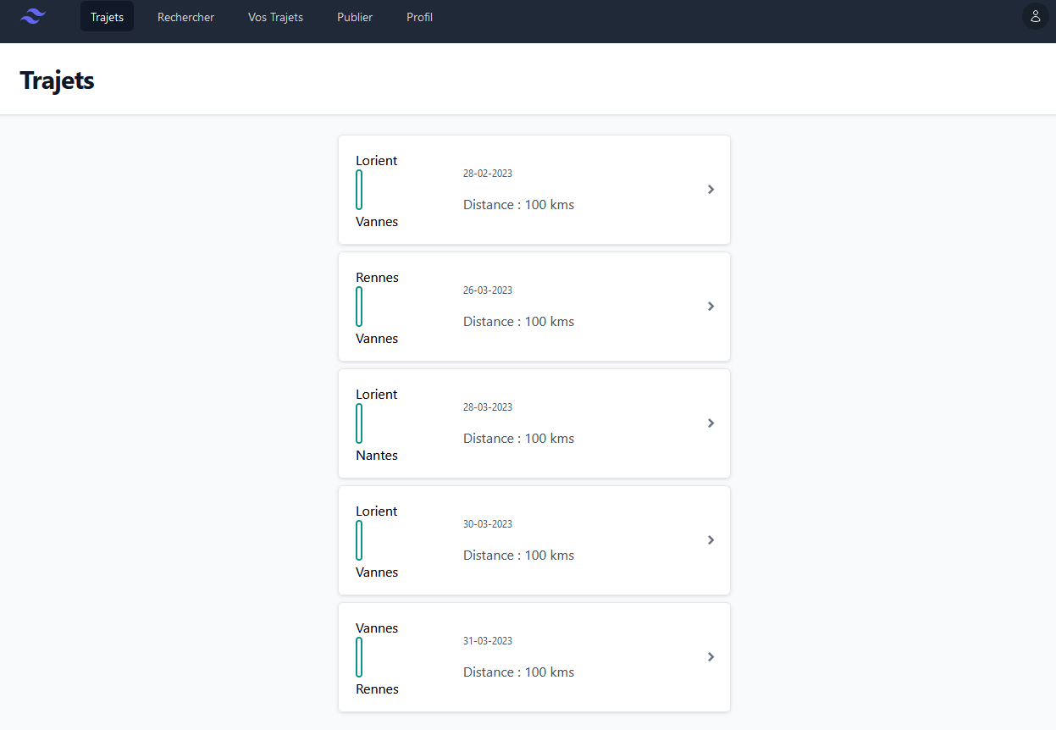Open chevron for the 31-03-2023 trip
Image resolution: width=1056 pixels, height=730 pixels.
711,657
